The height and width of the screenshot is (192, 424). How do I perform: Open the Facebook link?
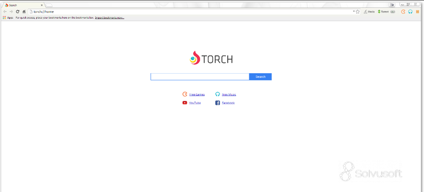(x=228, y=103)
